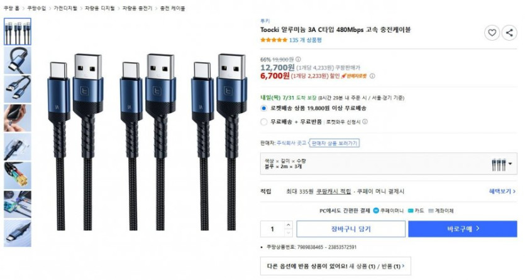This screenshot has width=525, height=280.
Task: Decrease quantity with the down arrow
Action: coord(289,233)
